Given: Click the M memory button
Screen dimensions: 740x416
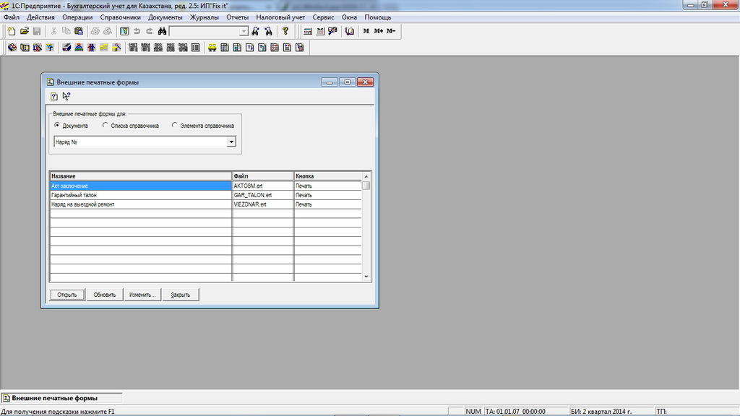Looking at the screenshot, I should coord(366,31).
